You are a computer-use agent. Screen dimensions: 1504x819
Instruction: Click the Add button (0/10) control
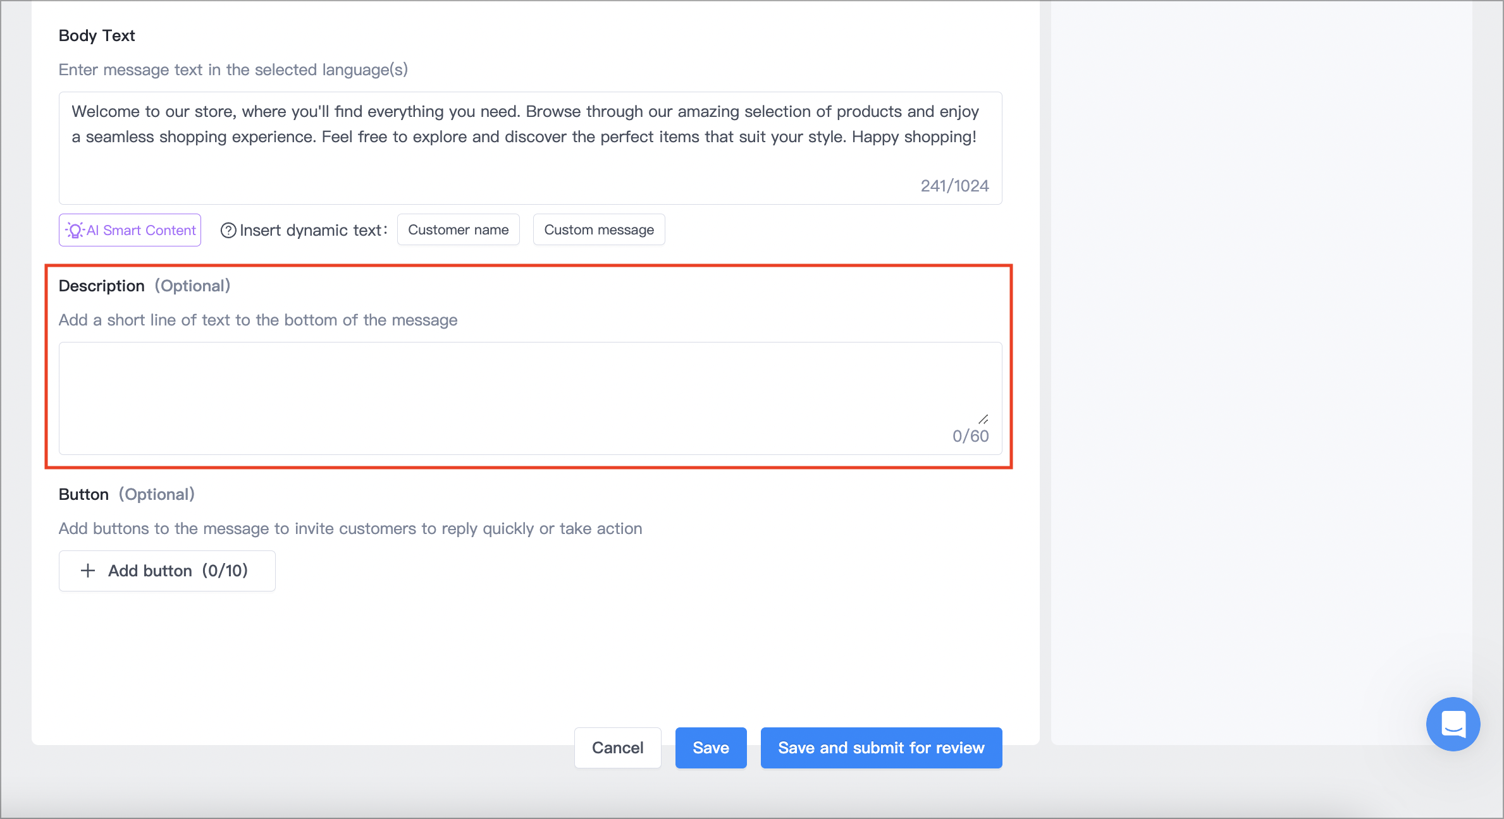167,571
